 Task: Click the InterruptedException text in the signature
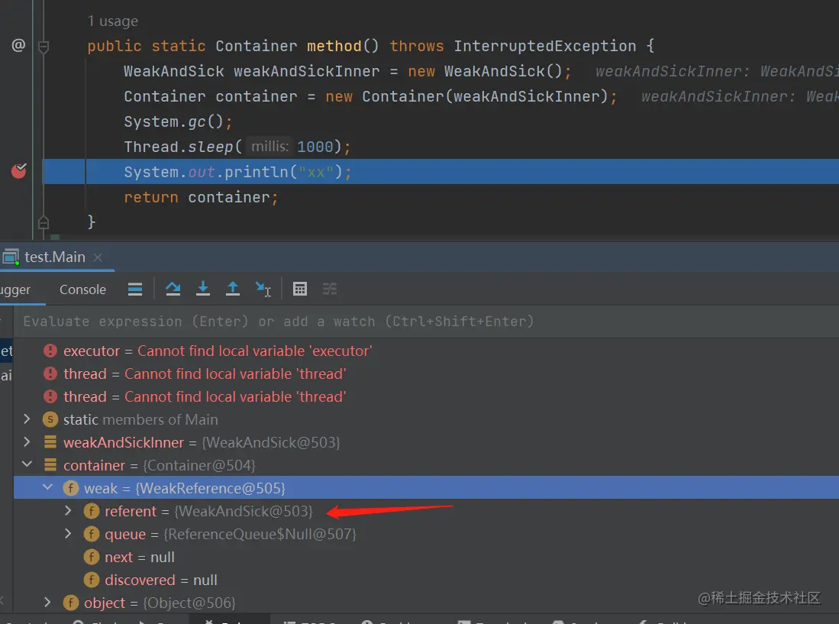pos(545,46)
